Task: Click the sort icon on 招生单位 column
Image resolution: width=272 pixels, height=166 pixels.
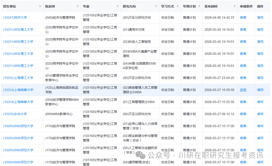Action: point(40,6)
